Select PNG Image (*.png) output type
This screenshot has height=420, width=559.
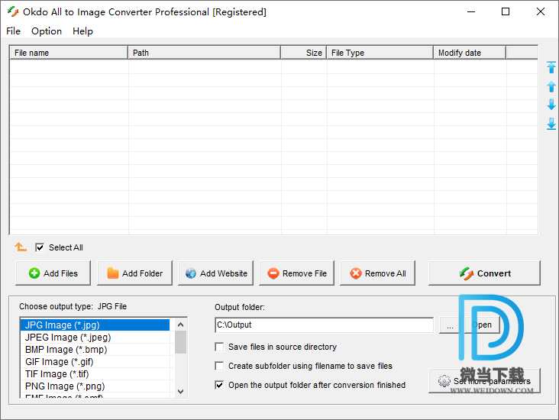[95, 386]
